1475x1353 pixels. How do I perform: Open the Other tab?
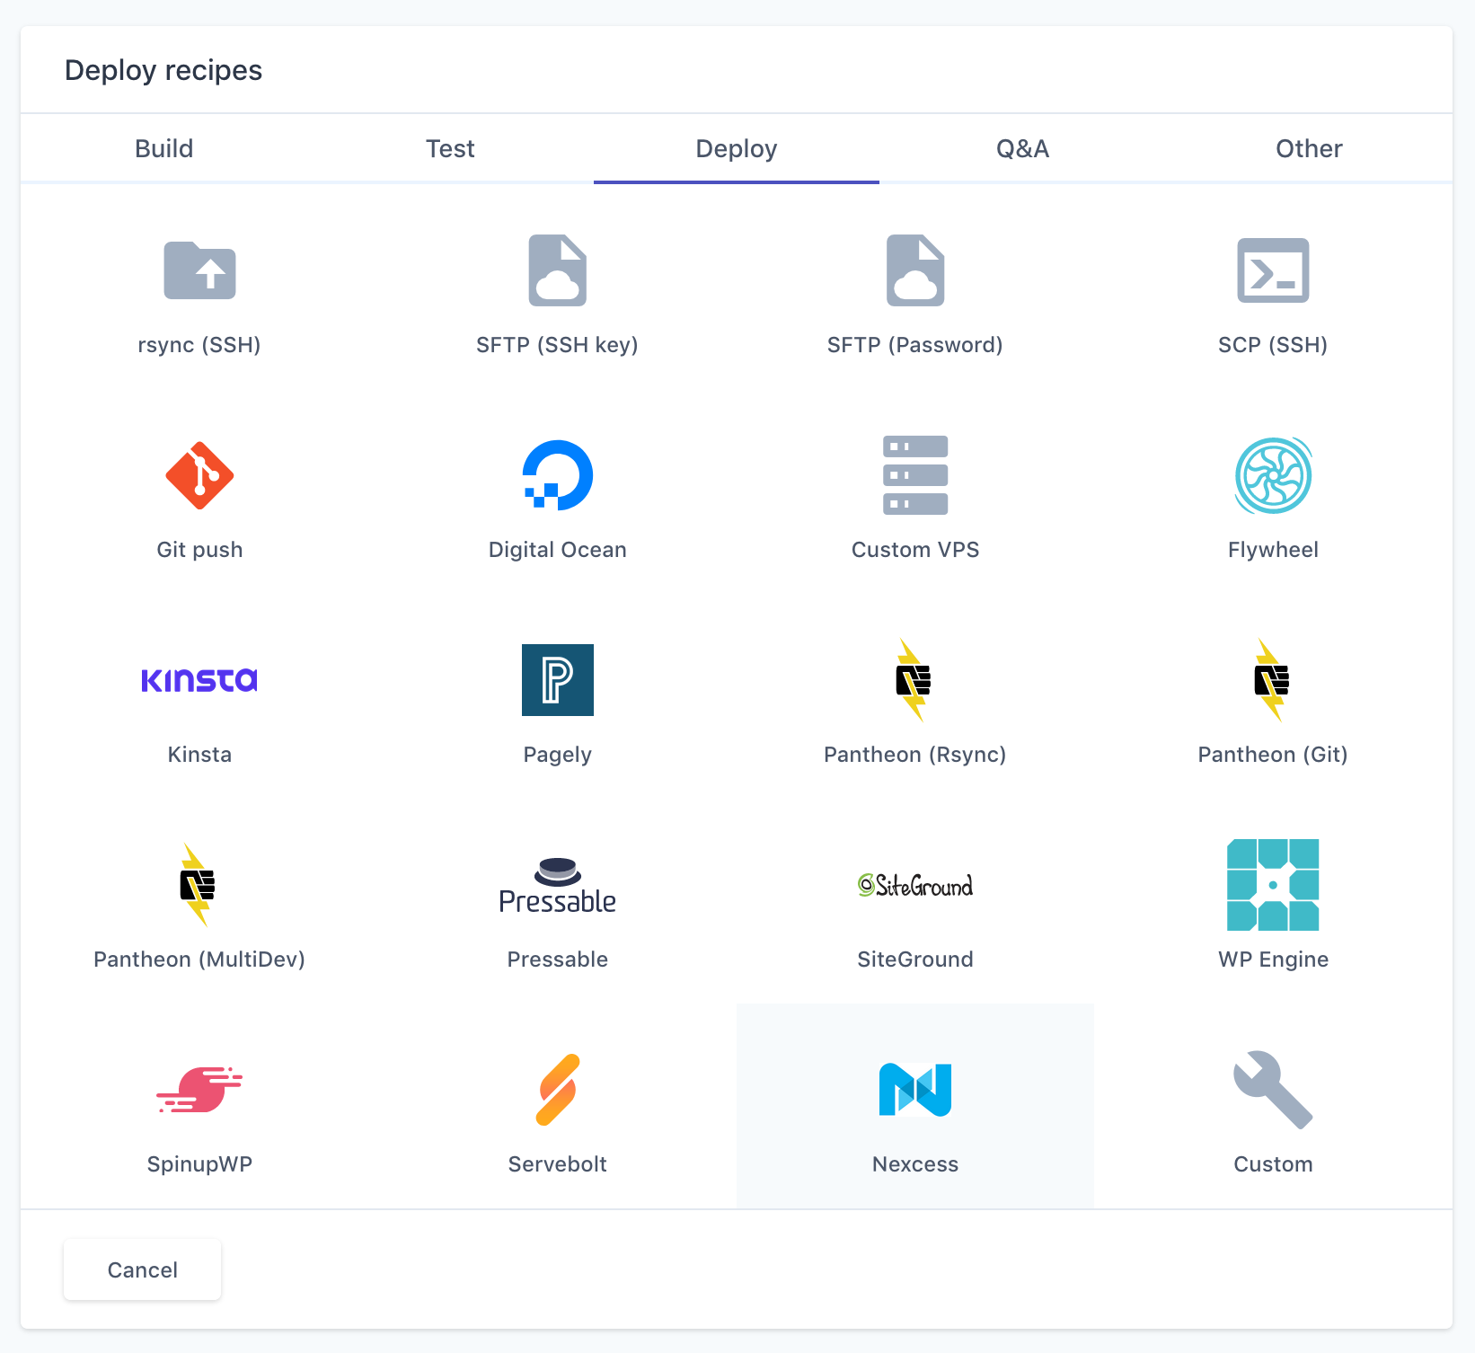pos(1309,148)
